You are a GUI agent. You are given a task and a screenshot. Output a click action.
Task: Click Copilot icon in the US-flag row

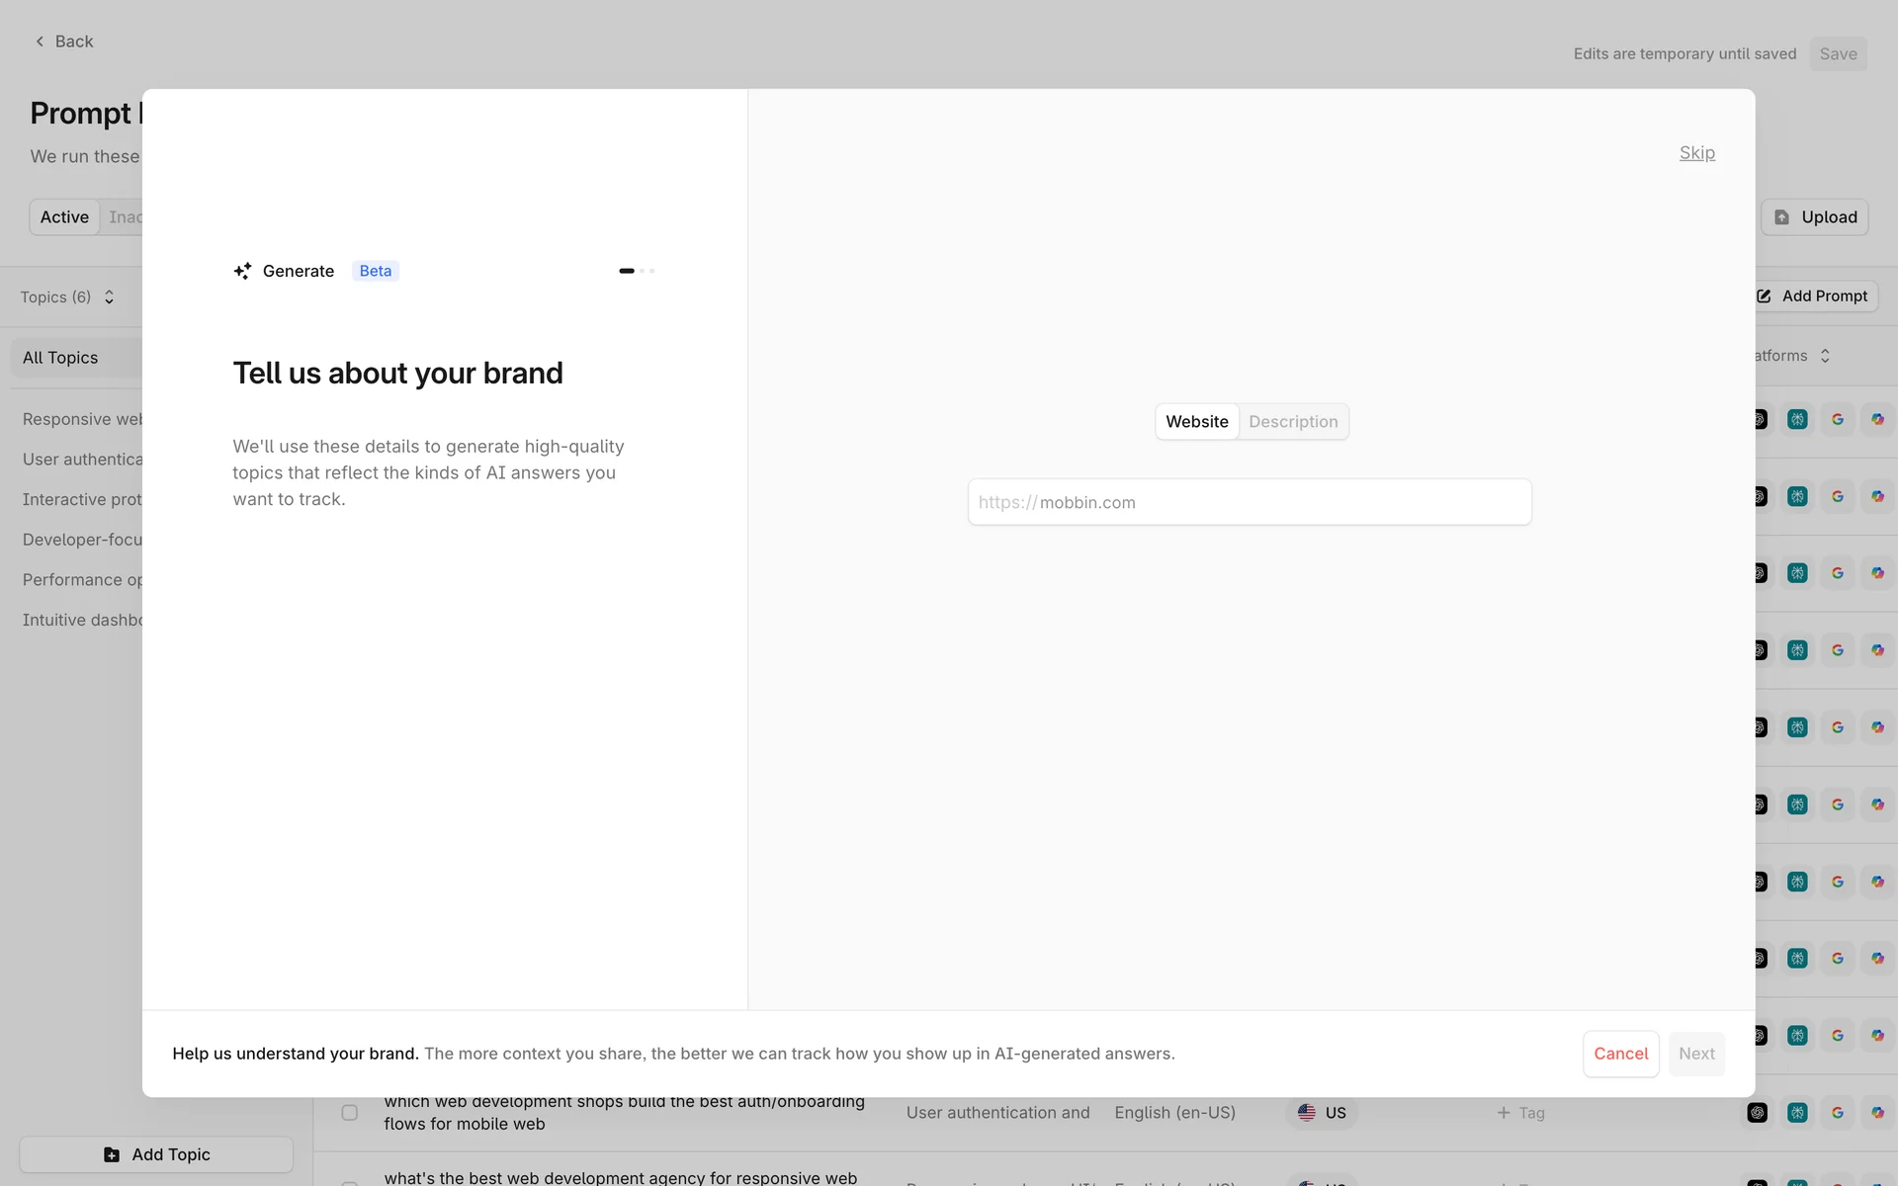[x=1876, y=1113]
